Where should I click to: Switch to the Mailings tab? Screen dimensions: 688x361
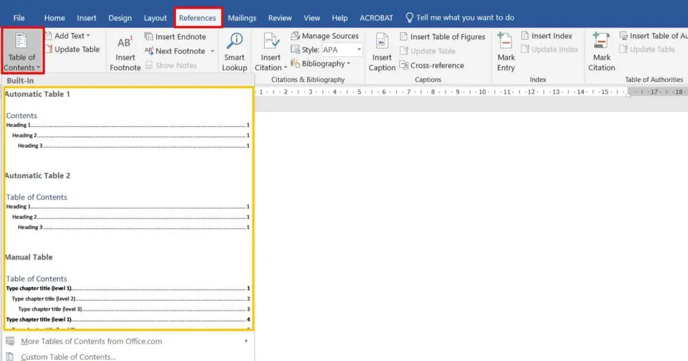click(242, 18)
